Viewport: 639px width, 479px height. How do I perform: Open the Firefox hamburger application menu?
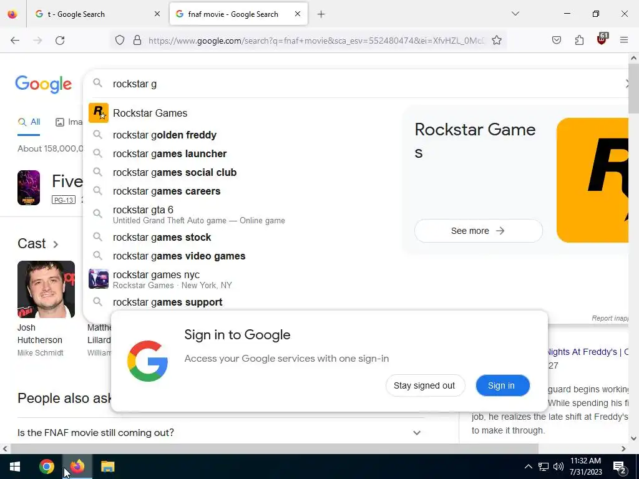pyautogui.click(x=624, y=41)
